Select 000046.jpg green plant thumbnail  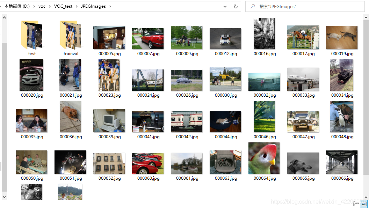coord(264,117)
